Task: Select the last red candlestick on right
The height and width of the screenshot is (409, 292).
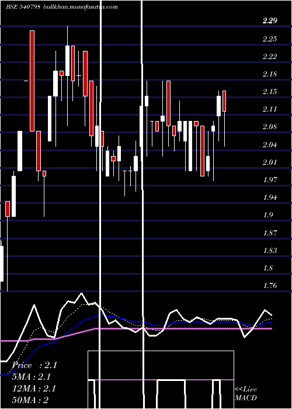Action: 224,101
